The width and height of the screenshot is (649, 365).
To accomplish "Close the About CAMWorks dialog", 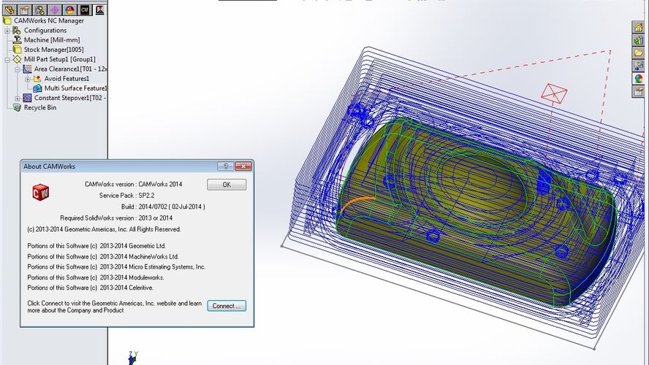I will [243, 166].
